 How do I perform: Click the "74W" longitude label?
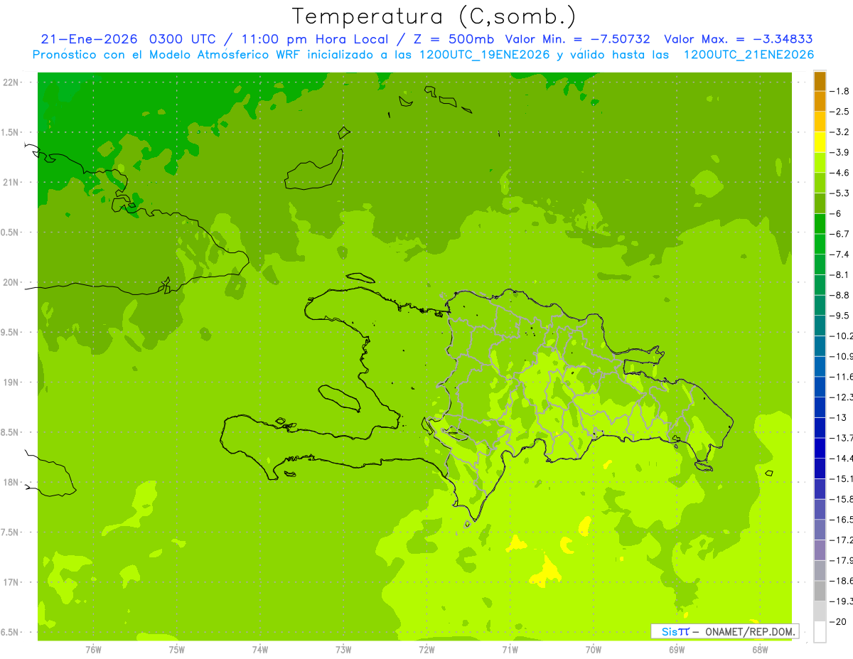click(260, 650)
